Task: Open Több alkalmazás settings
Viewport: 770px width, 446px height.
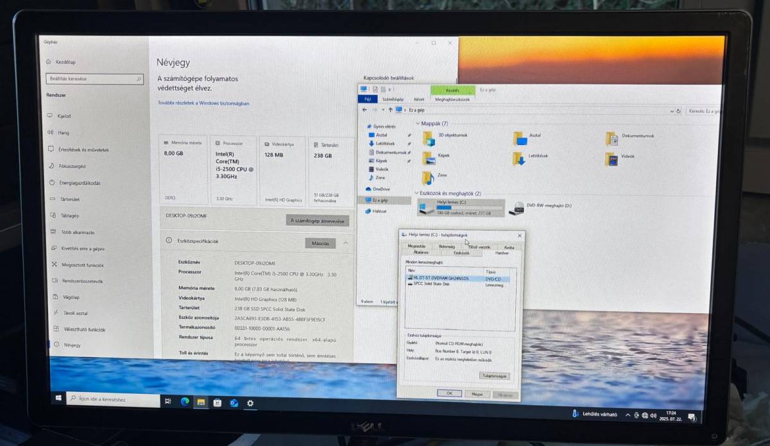Action: click(74, 232)
